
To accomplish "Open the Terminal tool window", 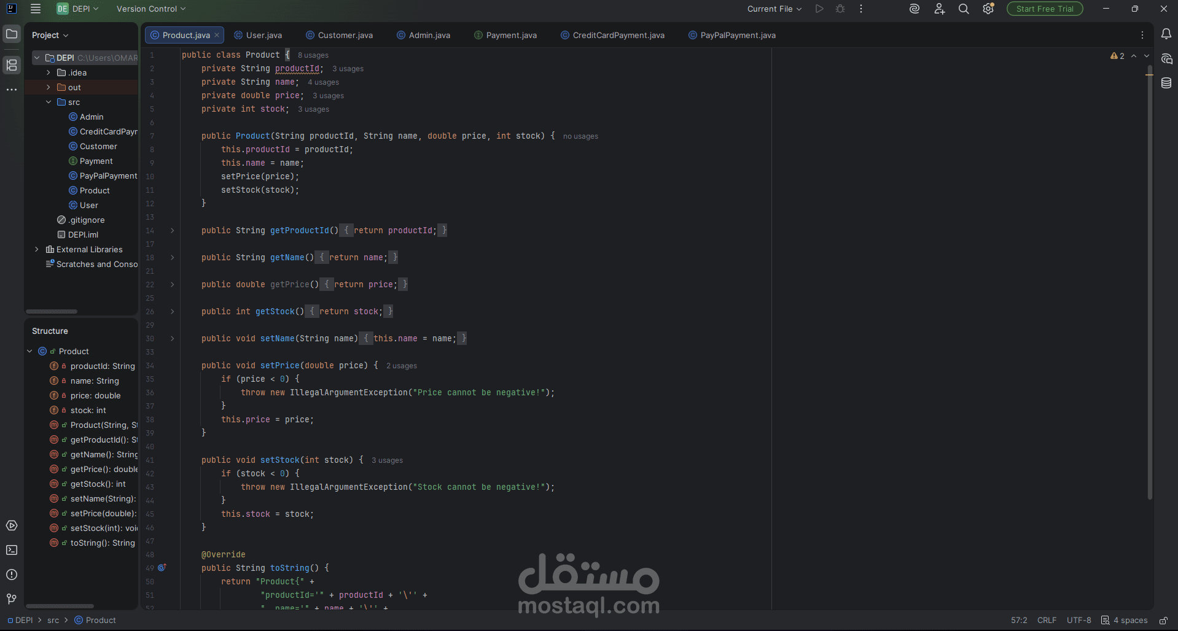I will pyautogui.click(x=12, y=551).
